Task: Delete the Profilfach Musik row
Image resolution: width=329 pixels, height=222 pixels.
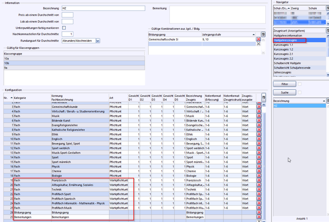Action: 259,207
